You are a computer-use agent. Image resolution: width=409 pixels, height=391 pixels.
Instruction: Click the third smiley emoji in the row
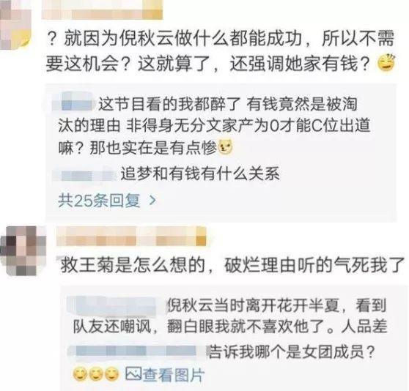point(112,375)
